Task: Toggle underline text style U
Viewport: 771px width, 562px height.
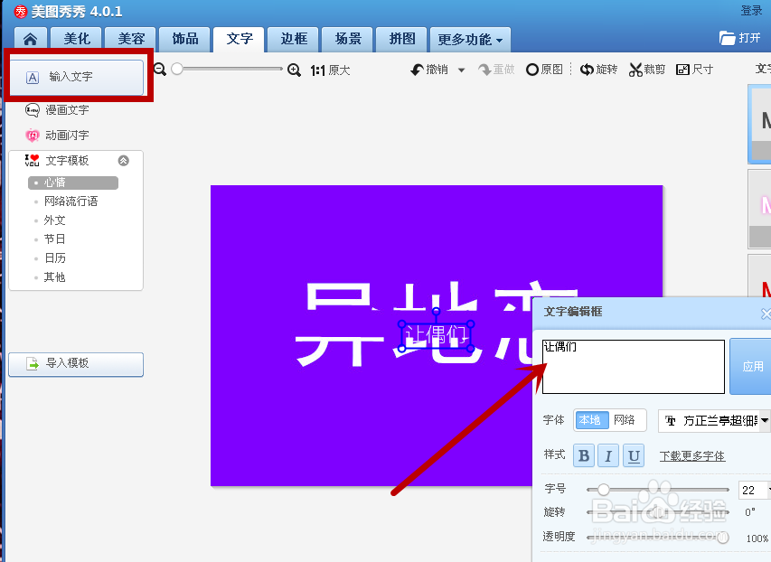Action: (634, 455)
